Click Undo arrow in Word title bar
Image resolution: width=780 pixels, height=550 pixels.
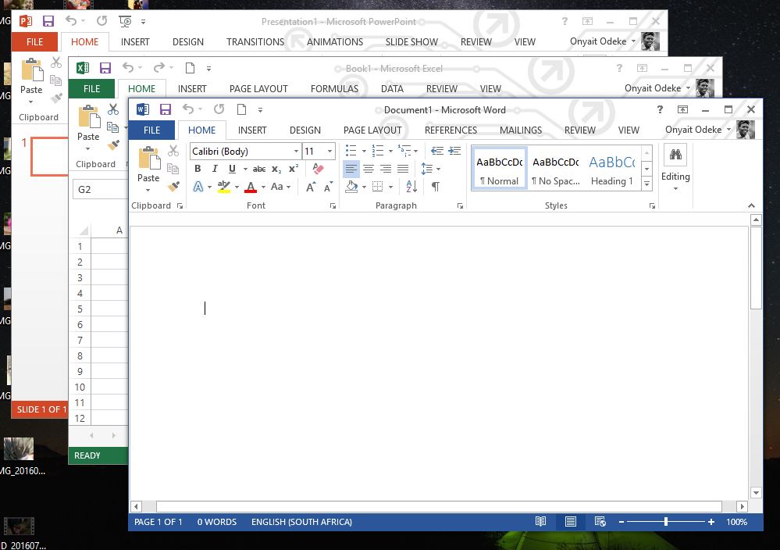tap(188, 109)
